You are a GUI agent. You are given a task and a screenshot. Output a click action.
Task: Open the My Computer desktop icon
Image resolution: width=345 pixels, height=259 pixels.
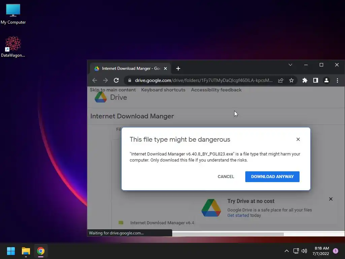pyautogui.click(x=13, y=14)
